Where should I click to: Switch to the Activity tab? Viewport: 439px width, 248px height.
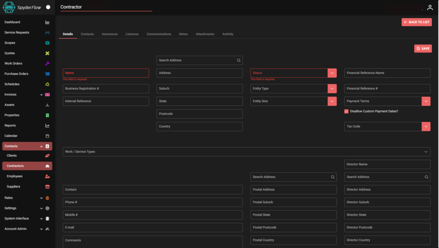(228, 34)
